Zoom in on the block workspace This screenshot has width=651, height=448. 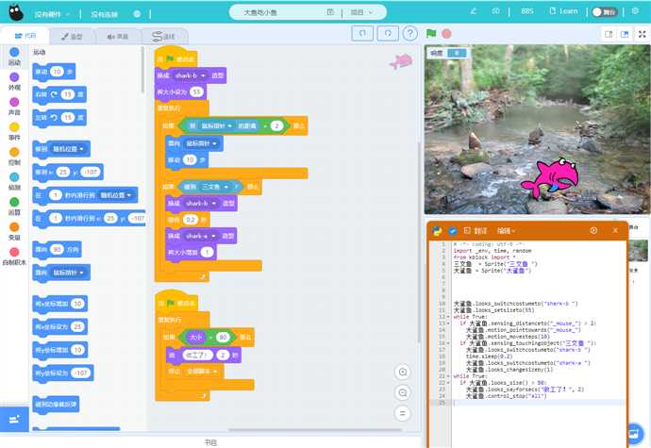click(403, 372)
